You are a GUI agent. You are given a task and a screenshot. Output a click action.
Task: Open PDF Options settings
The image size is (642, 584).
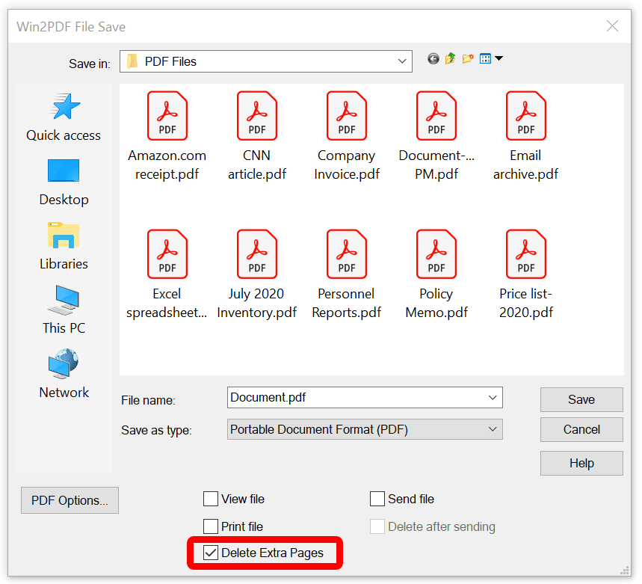click(70, 500)
